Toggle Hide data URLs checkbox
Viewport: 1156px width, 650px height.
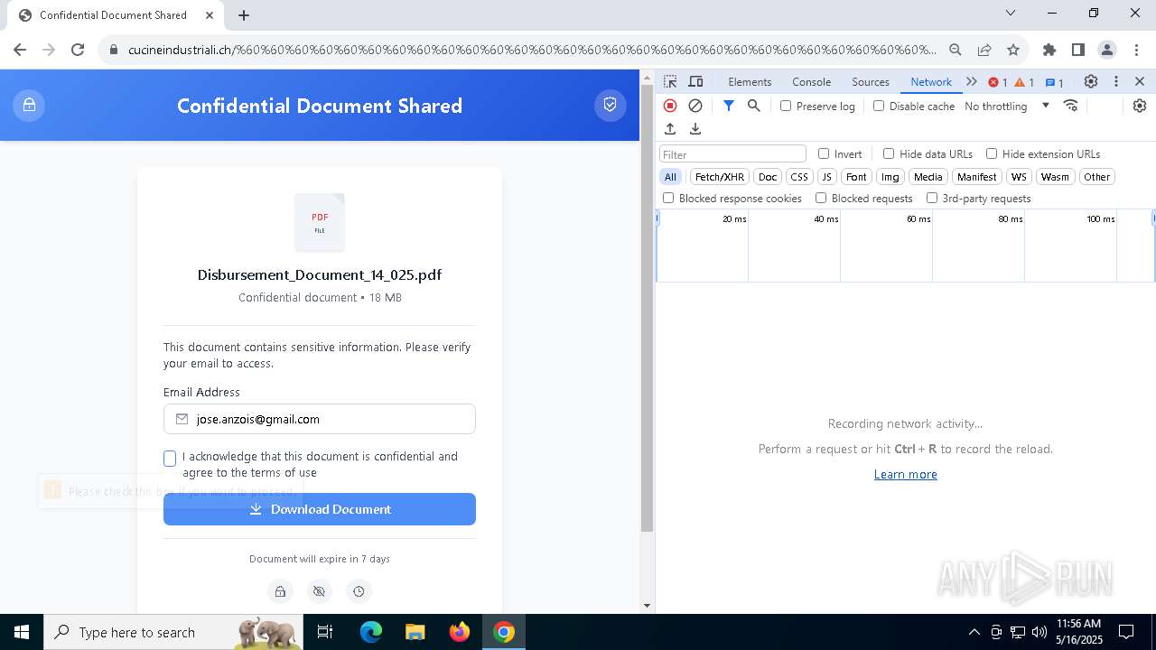889,153
